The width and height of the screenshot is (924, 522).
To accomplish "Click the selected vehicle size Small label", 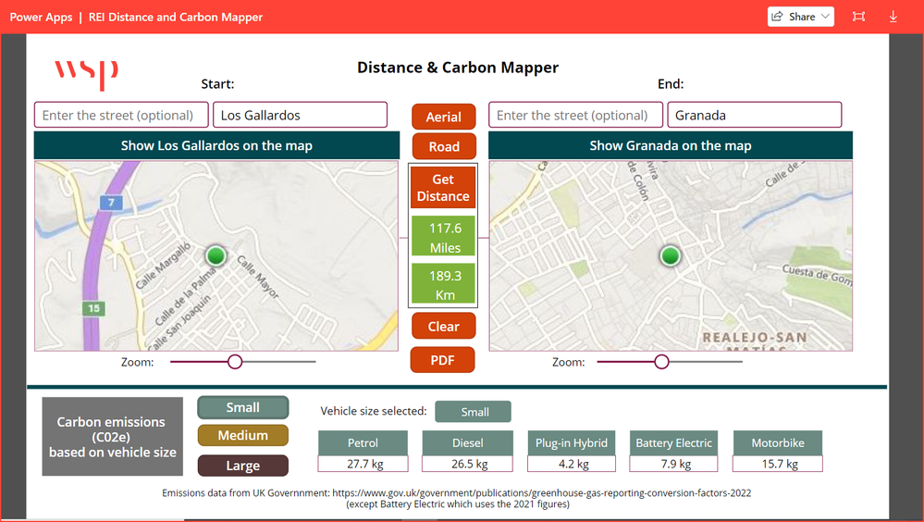I will pyautogui.click(x=474, y=412).
